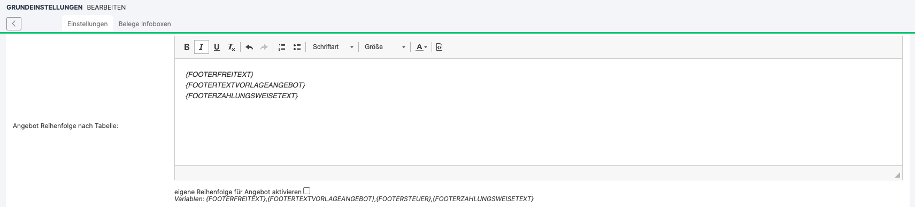
Task: Click inside the editor text area
Action: pos(538,112)
